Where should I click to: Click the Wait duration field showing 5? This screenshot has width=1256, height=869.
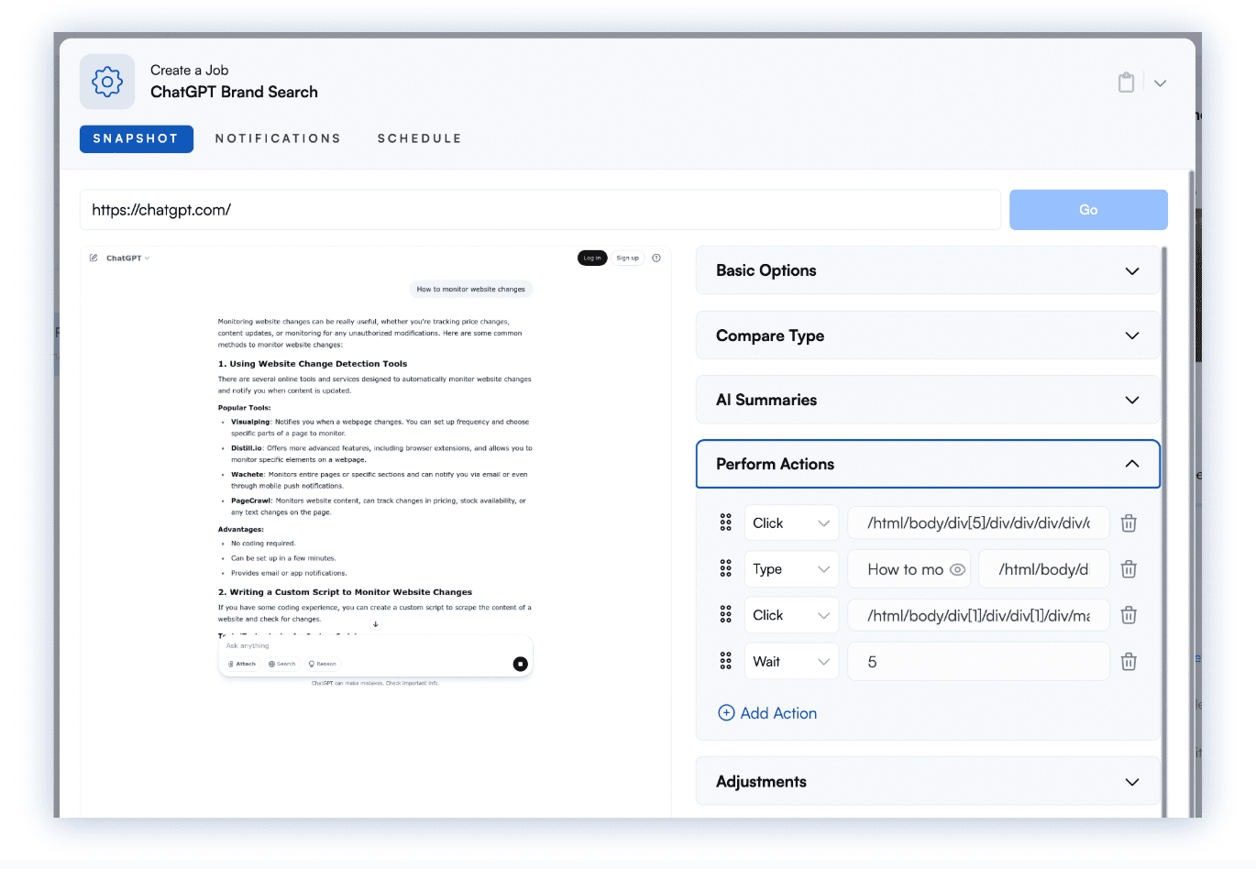click(x=978, y=661)
